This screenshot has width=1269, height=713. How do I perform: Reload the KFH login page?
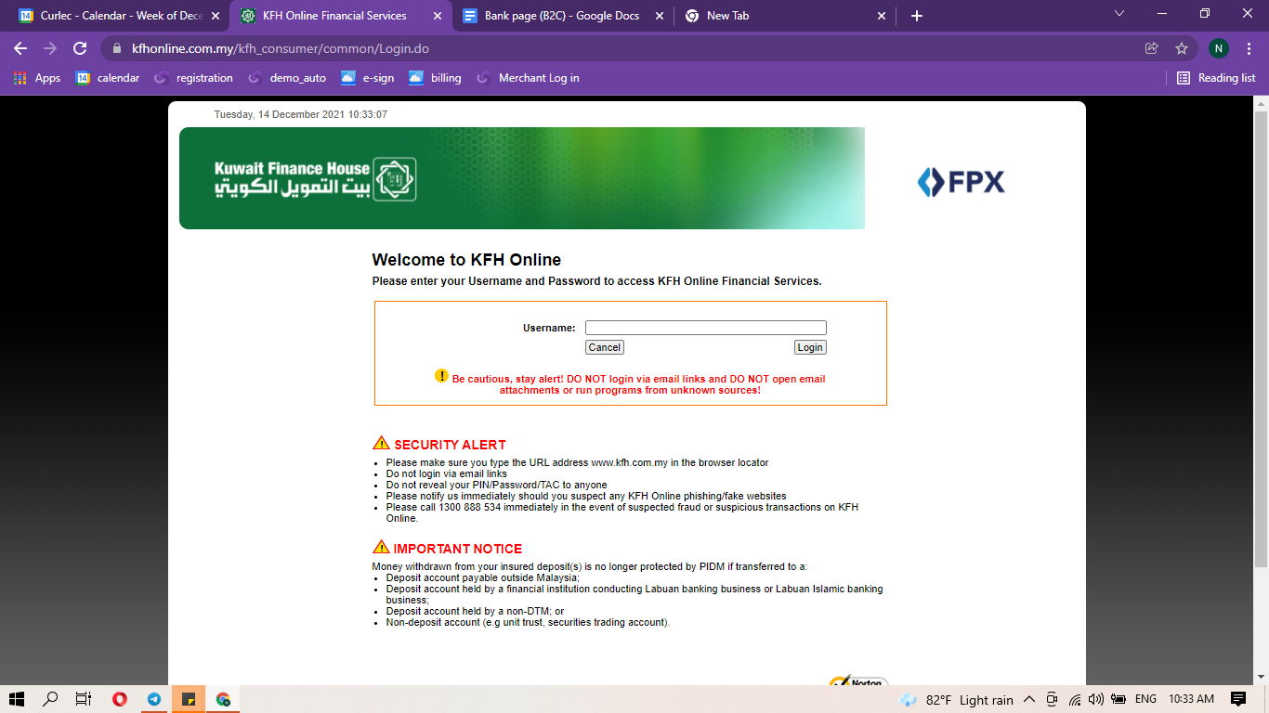click(80, 48)
